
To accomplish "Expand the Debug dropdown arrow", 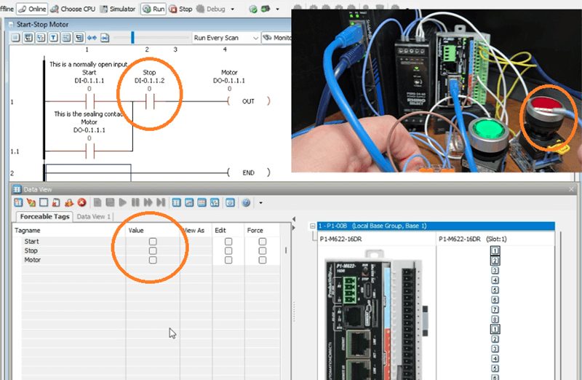I will pos(232,9).
